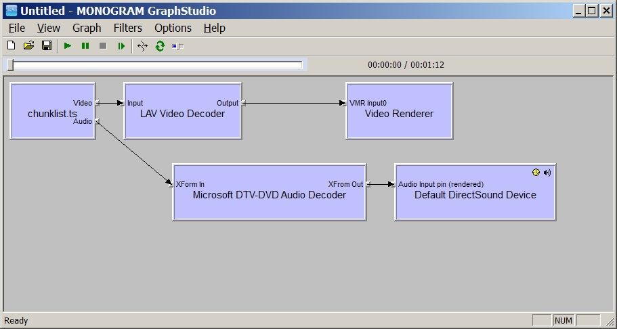Open the Help menu

215,28
